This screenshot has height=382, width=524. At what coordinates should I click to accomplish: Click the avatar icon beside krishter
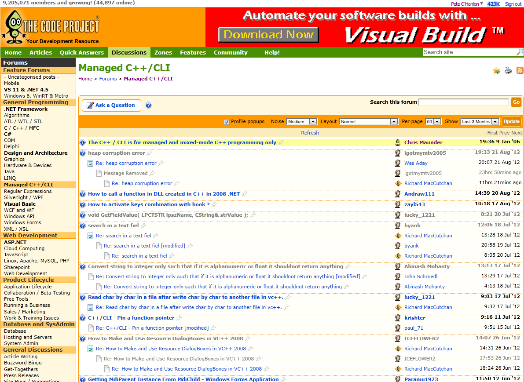click(x=398, y=318)
